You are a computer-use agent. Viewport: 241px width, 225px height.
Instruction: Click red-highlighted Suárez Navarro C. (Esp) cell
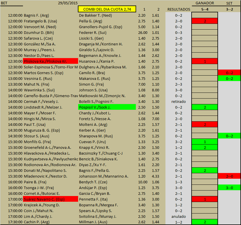coord(50,199)
